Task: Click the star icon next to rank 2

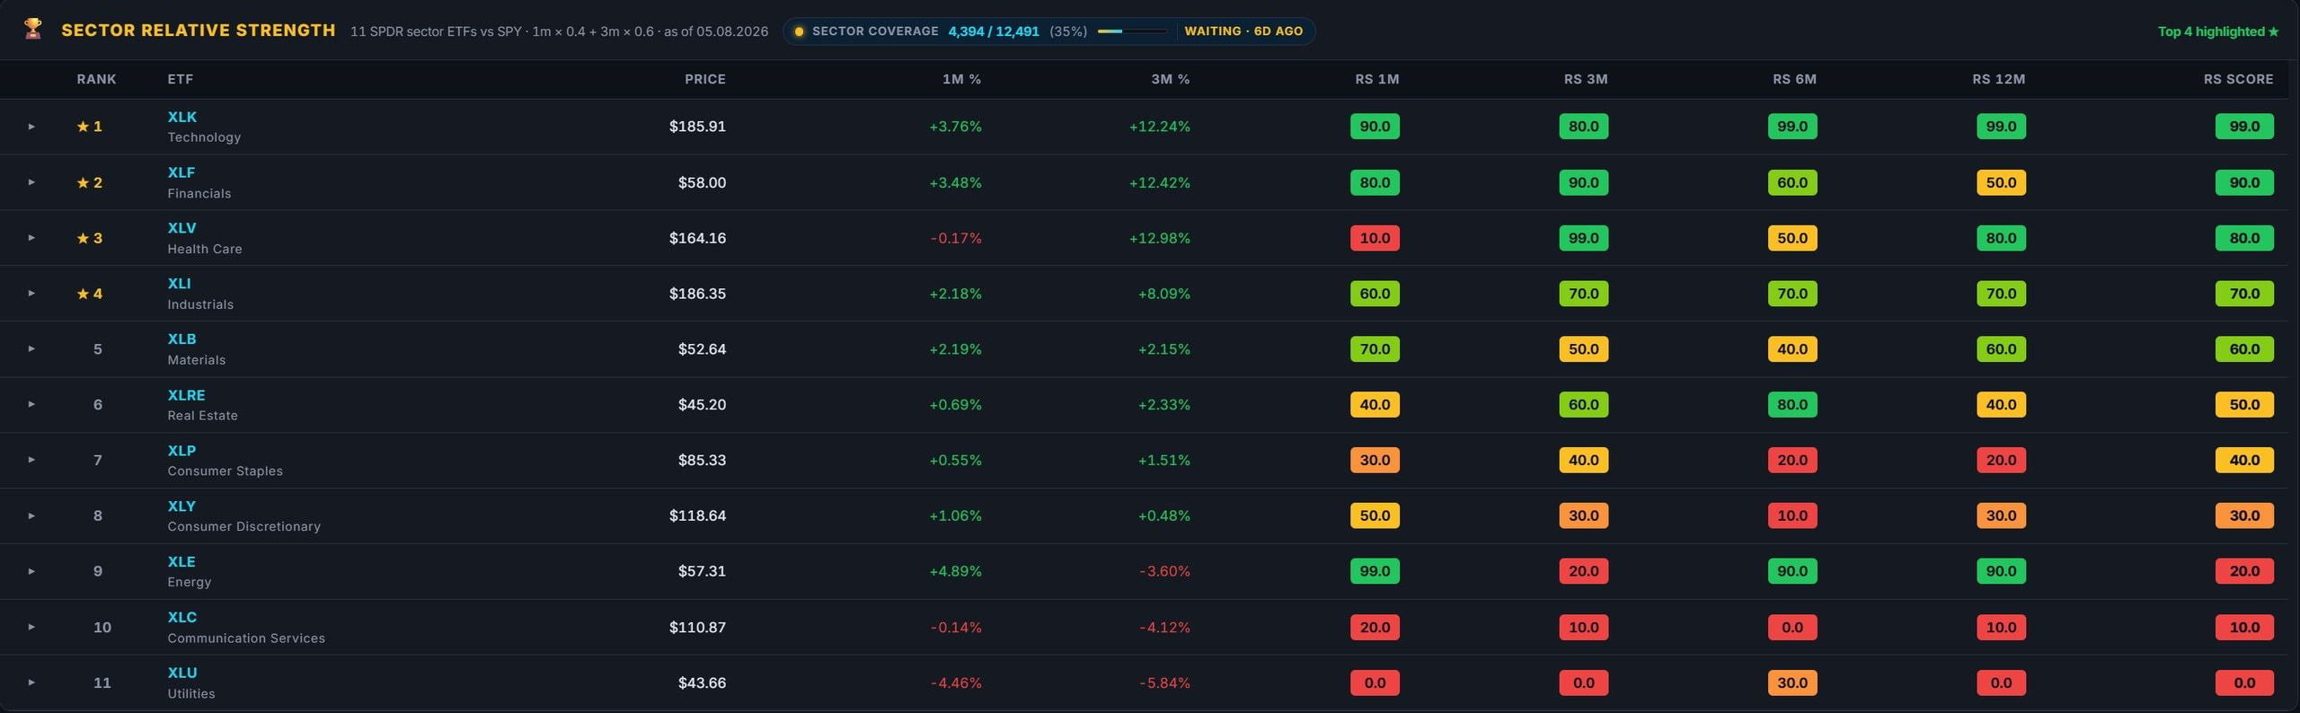Action: pyautogui.click(x=83, y=182)
